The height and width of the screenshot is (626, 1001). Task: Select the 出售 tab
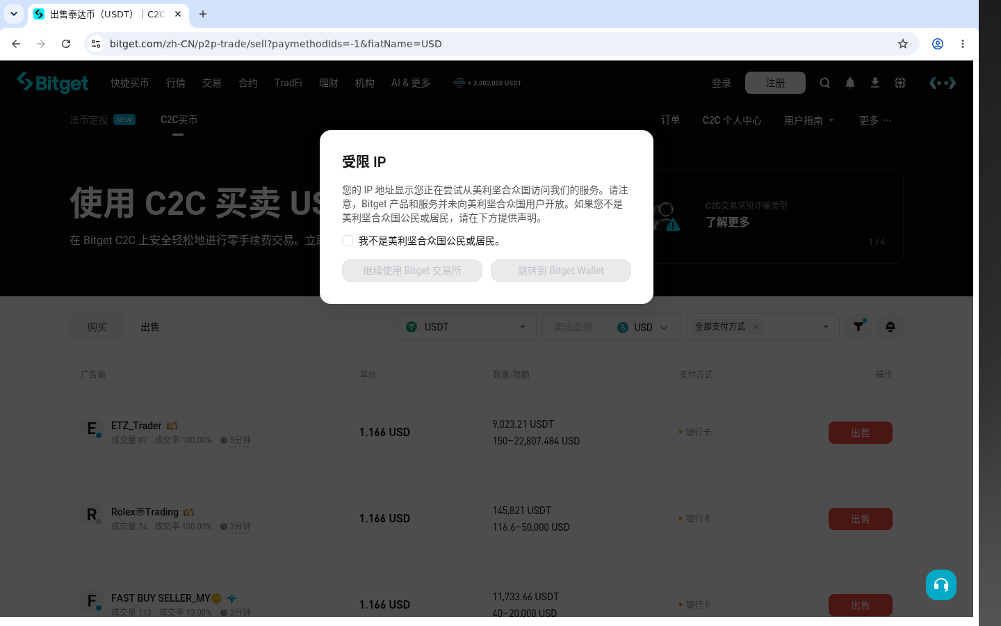coord(150,327)
